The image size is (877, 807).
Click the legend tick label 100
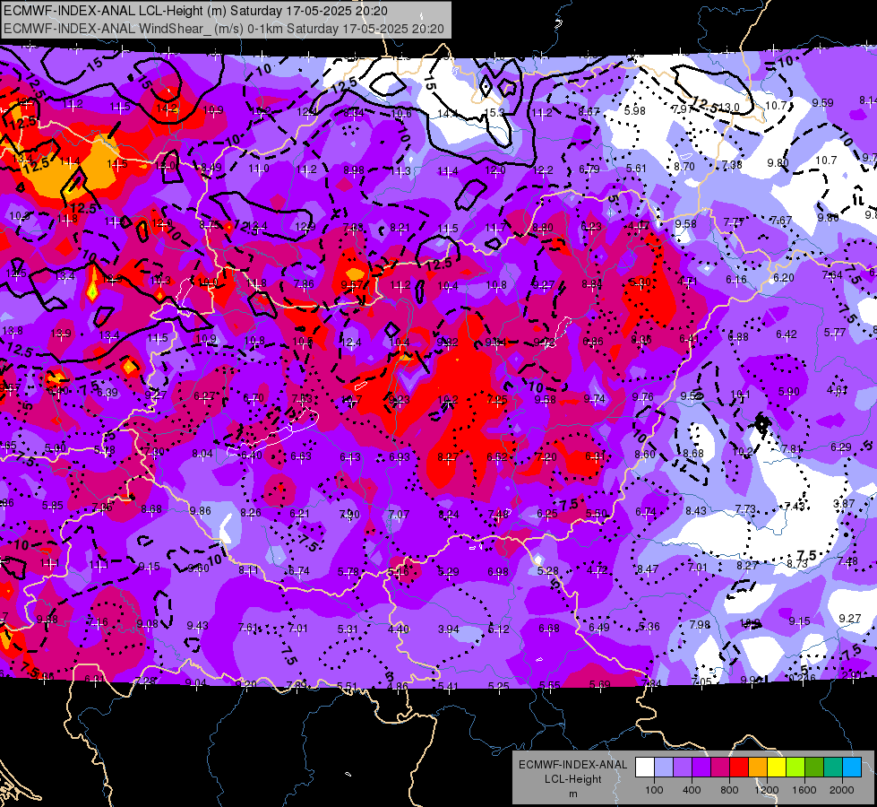coord(654,790)
